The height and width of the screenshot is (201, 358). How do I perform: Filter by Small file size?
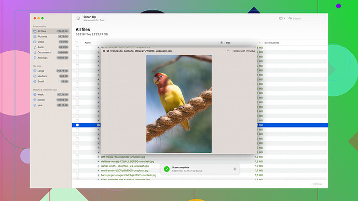tap(51, 81)
